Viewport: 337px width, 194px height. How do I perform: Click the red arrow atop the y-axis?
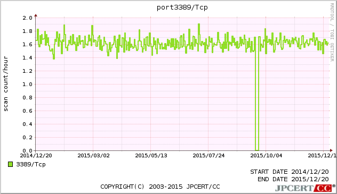(36, 15)
